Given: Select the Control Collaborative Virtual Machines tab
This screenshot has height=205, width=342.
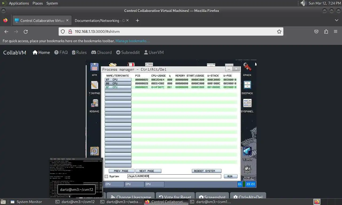Looking at the screenshot, I should click(x=42, y=21).
